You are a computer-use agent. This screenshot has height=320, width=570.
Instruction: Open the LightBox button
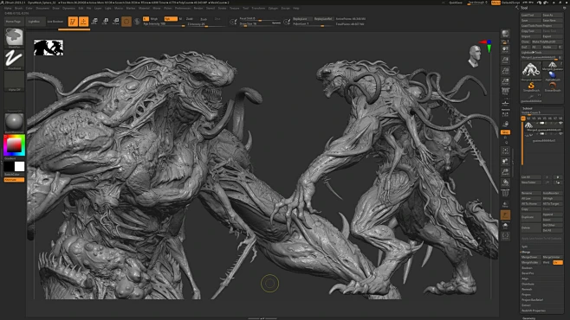[x=35, y=22]
